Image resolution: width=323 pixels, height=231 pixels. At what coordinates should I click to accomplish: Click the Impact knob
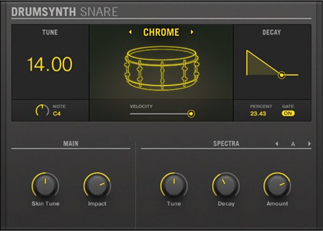97,185
